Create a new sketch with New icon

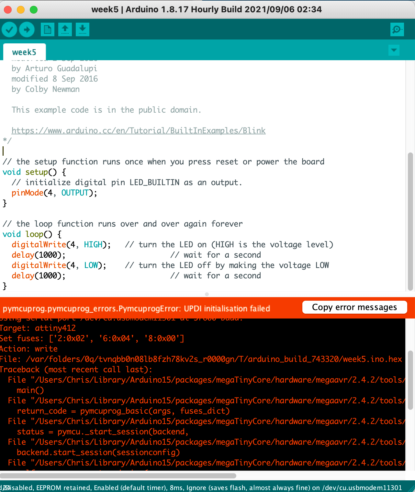pyautogui.click(x=48, y=29)
